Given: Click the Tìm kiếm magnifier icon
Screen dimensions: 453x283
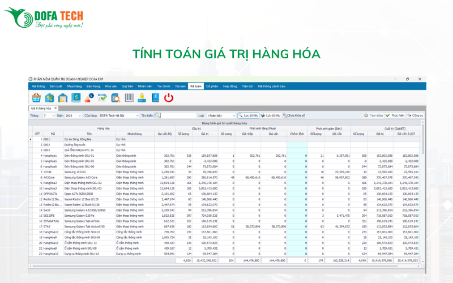Looking at the screenshot, I should (x=157, y=115).
